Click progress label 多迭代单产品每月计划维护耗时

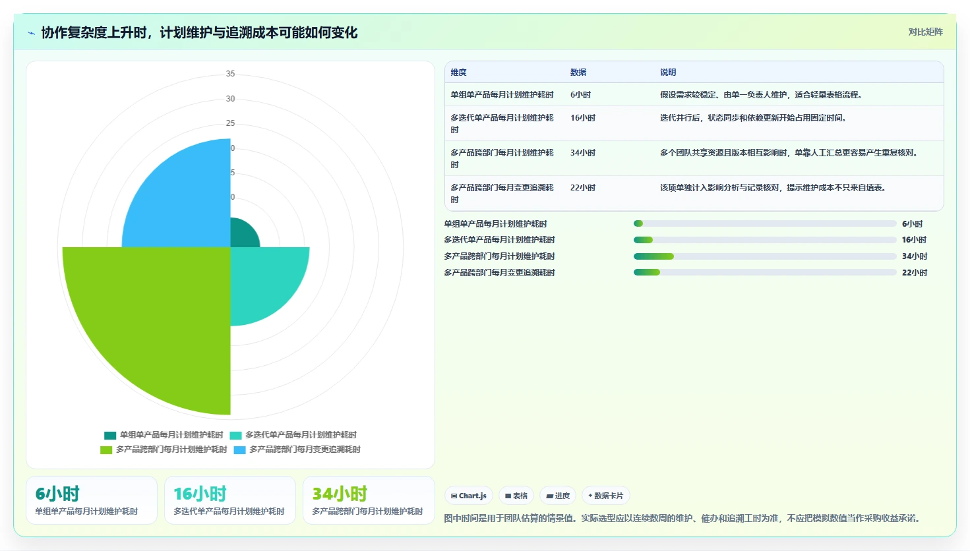499,240
